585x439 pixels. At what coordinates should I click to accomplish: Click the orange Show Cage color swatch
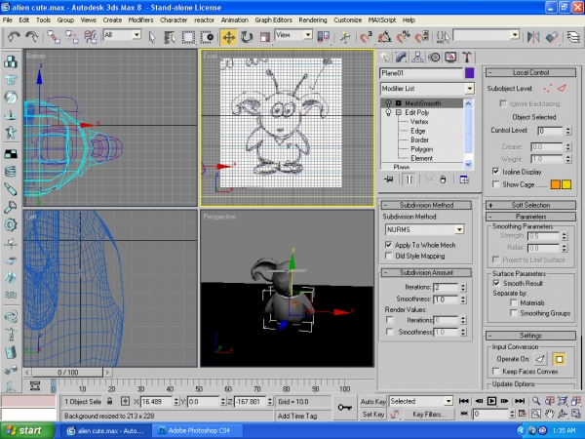click(556, 184)
